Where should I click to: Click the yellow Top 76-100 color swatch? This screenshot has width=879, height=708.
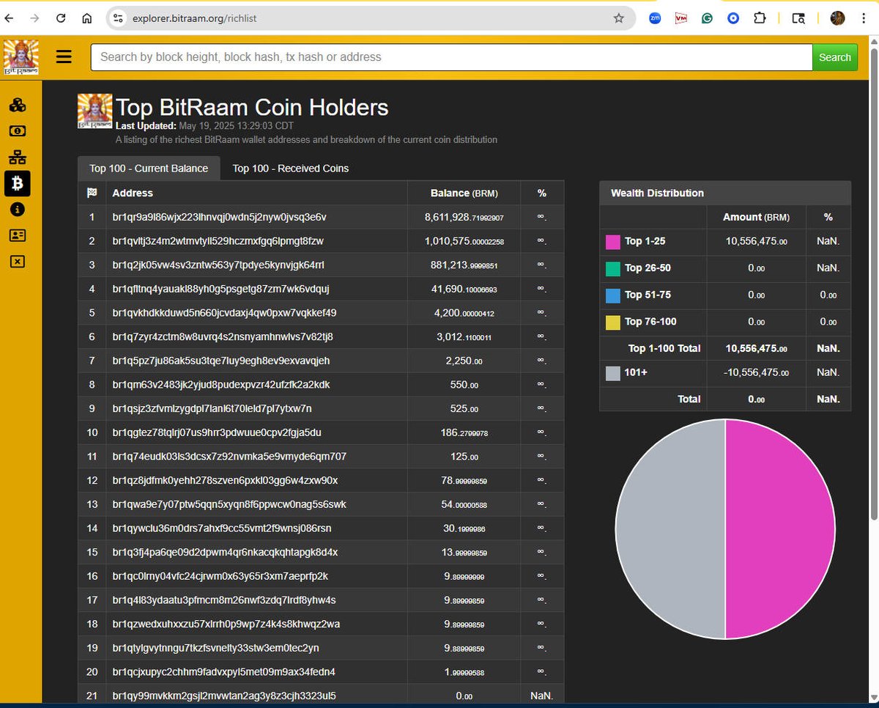coord(612,322)
